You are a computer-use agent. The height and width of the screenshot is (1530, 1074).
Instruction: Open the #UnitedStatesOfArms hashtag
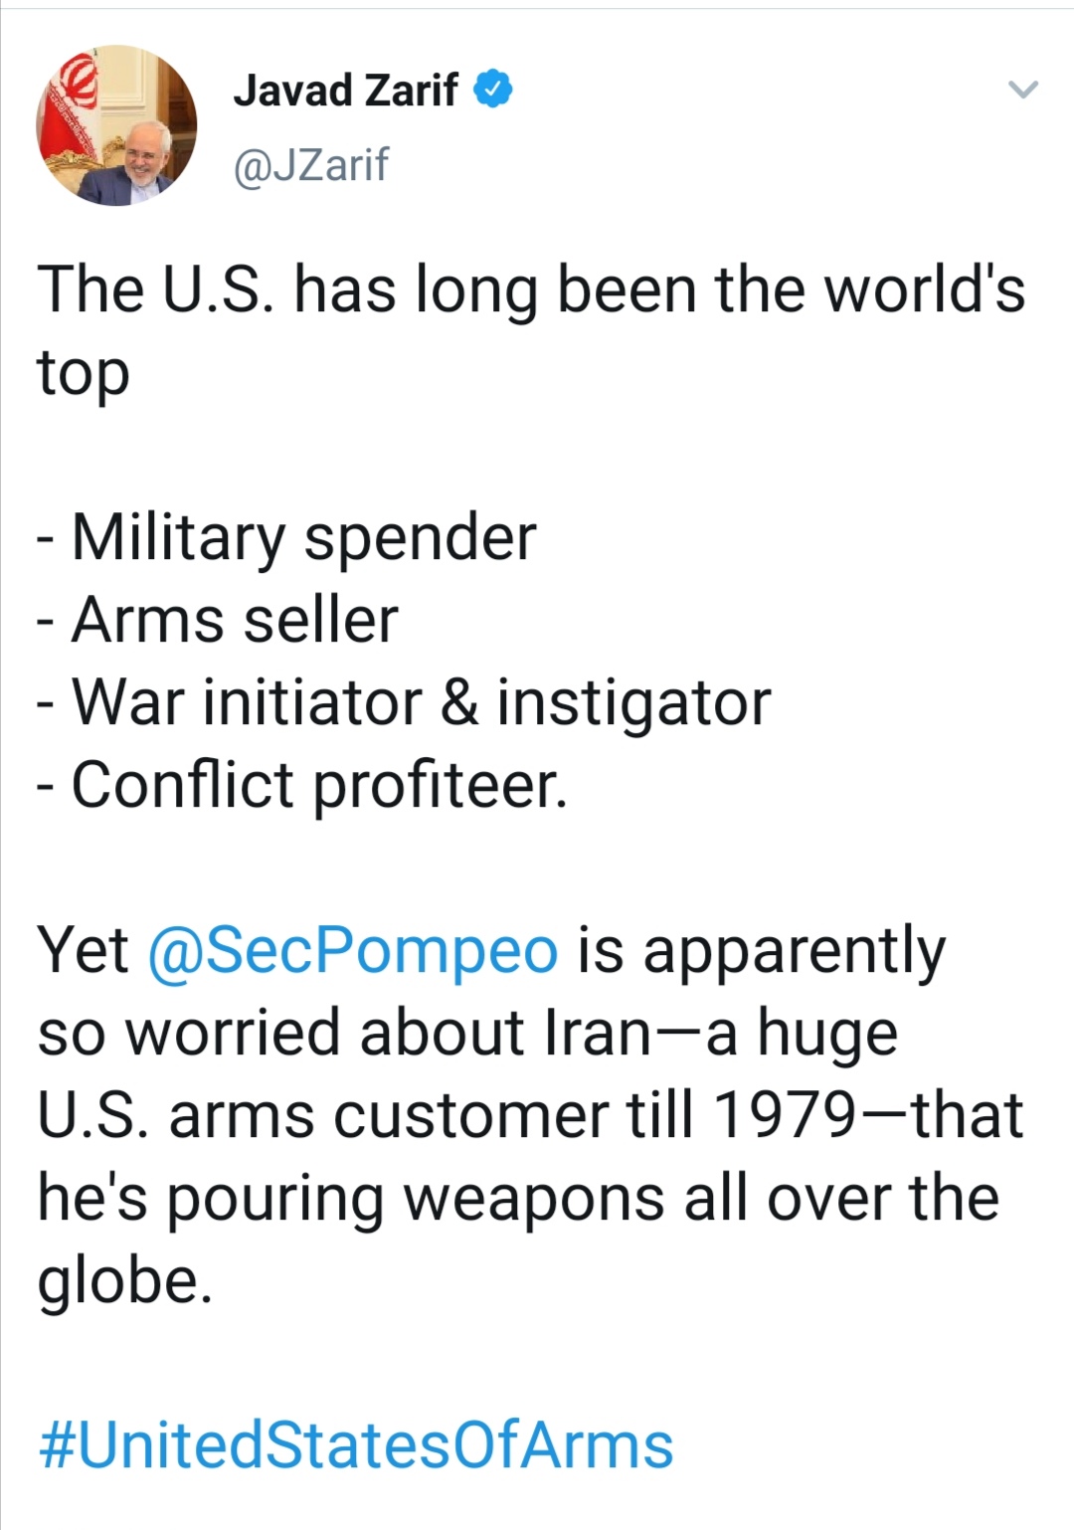point(356,1444)
